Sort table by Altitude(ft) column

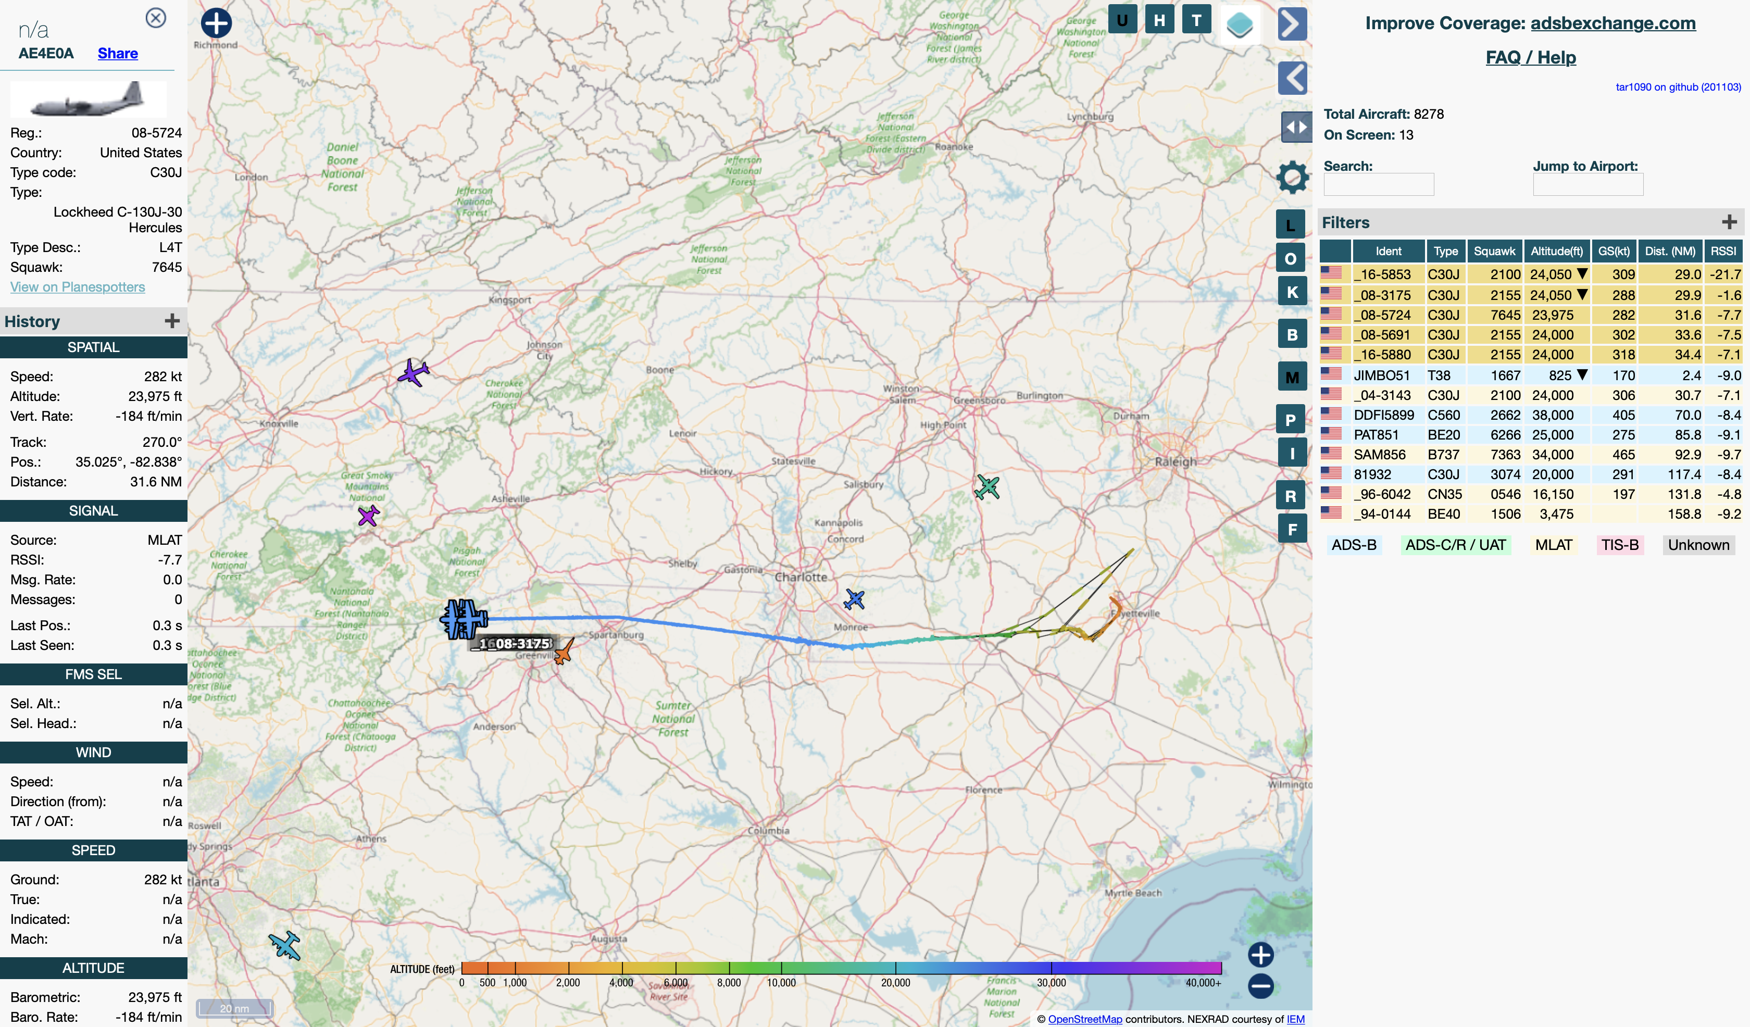[1557, 252]
